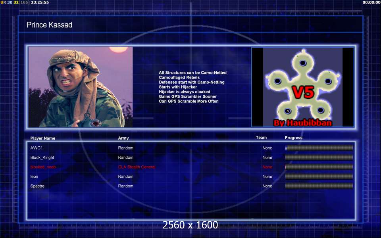The image size is (381, 238).
Task: Click 'By Haubibban' map credit text
Action: [x=303, y=123]
